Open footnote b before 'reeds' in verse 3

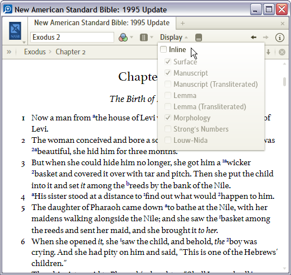click(128, 184)
